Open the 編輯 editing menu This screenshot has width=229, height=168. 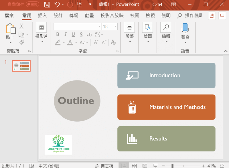coord(166,32)
